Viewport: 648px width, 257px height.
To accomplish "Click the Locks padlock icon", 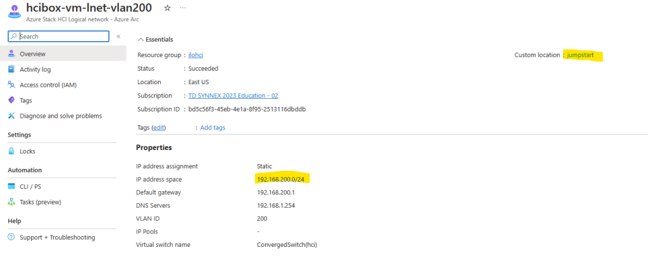I will pyautogui.click(x=11, y=151).
